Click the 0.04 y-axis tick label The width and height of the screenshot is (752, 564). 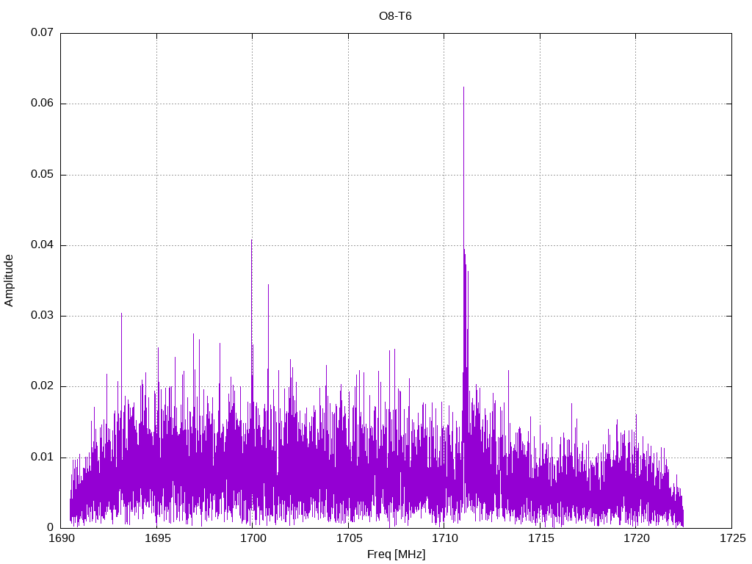click(42, 245)
